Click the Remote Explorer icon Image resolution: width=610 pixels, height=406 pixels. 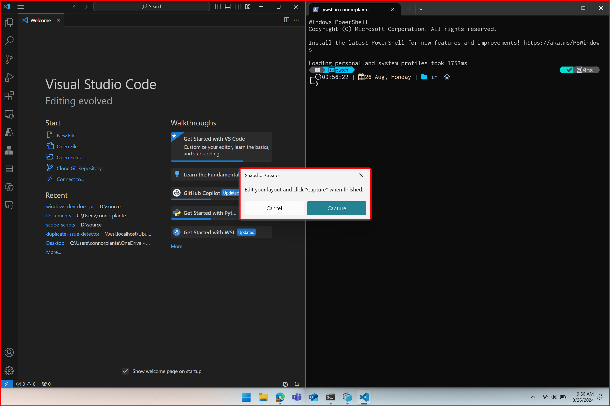point(10,114)
